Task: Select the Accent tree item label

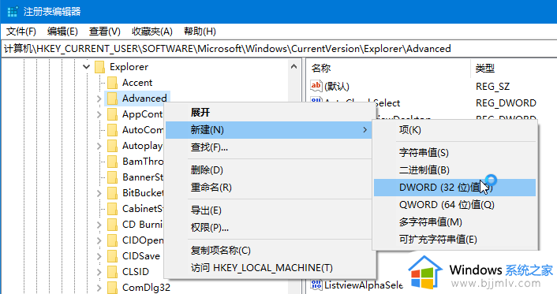Action: click(x=137, y=83)
